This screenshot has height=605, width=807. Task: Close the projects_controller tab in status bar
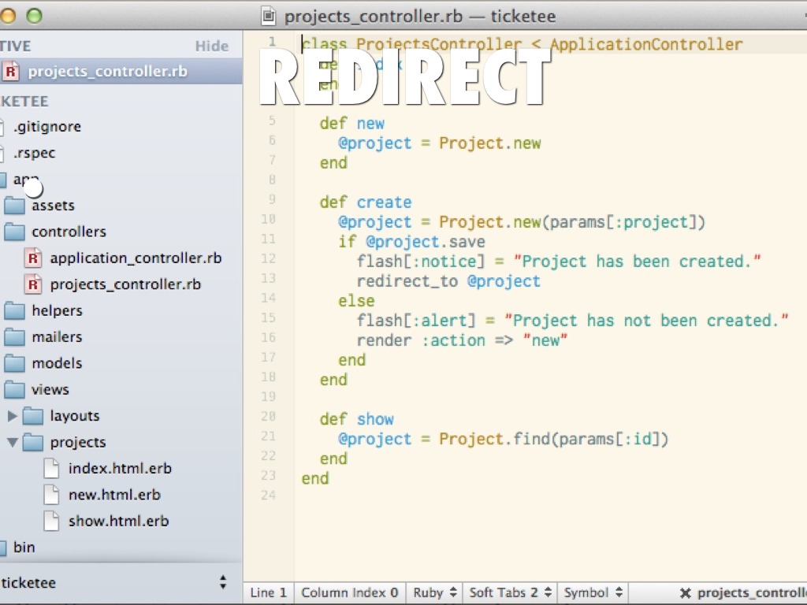tap(685, 593)
